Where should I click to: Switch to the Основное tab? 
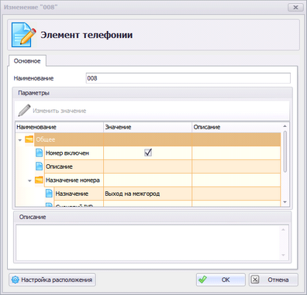click(27, 61)
